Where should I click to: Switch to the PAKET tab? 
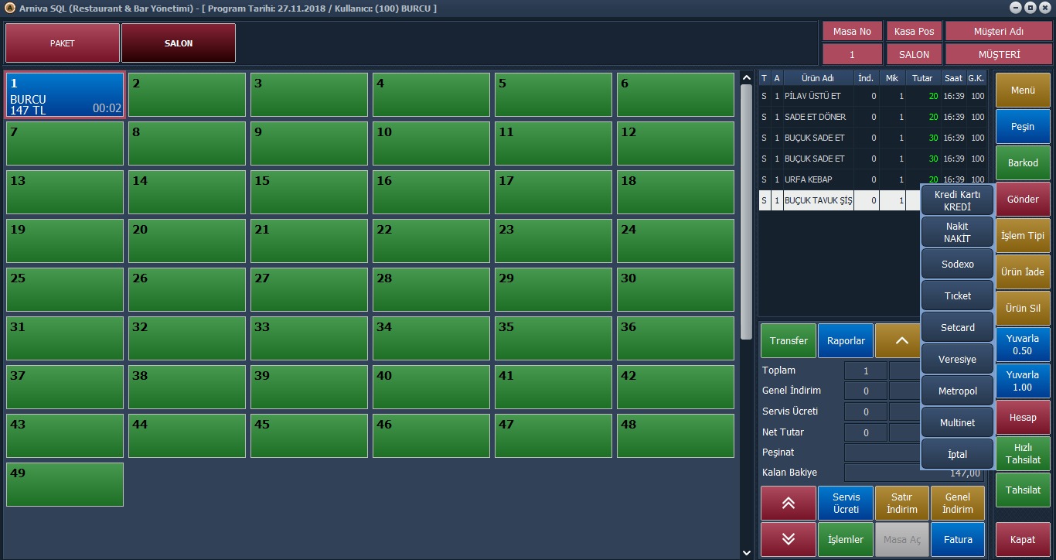pyautogui.click(x=63, y=43)
